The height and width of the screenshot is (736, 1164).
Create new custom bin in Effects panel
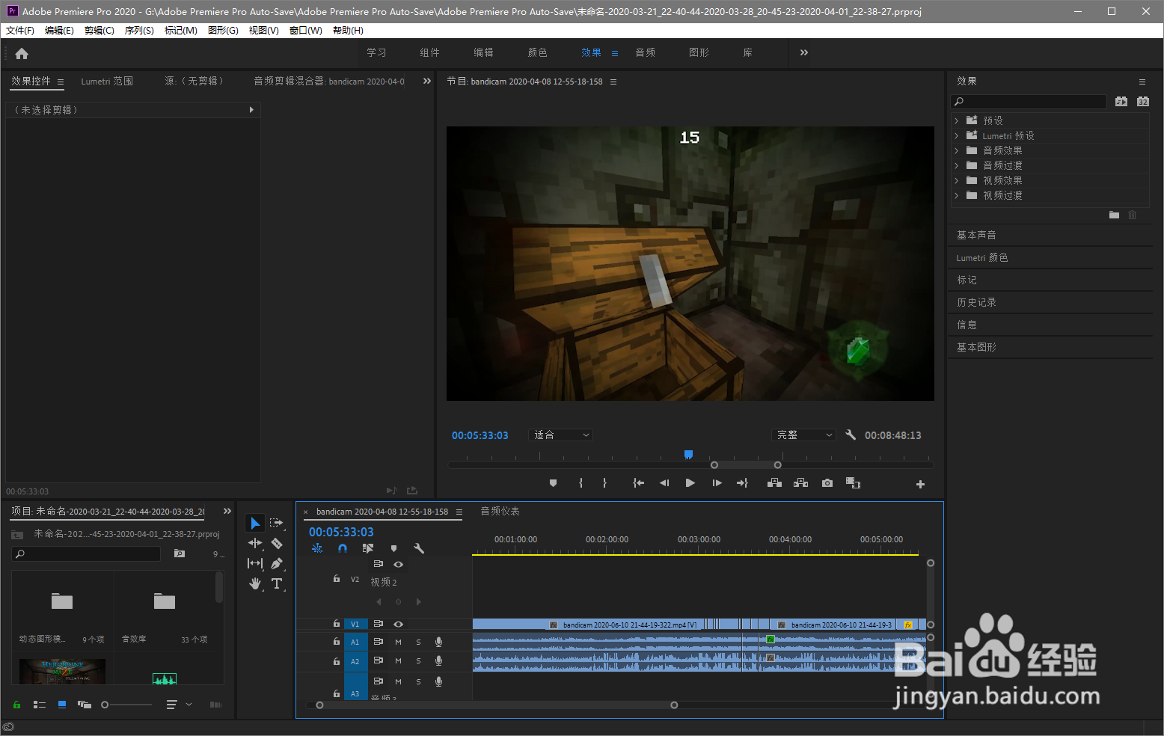1114,215
